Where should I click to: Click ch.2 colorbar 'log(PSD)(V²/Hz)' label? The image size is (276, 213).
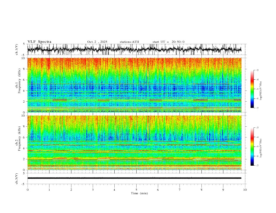pyautogui.click(x=261, y=148)
